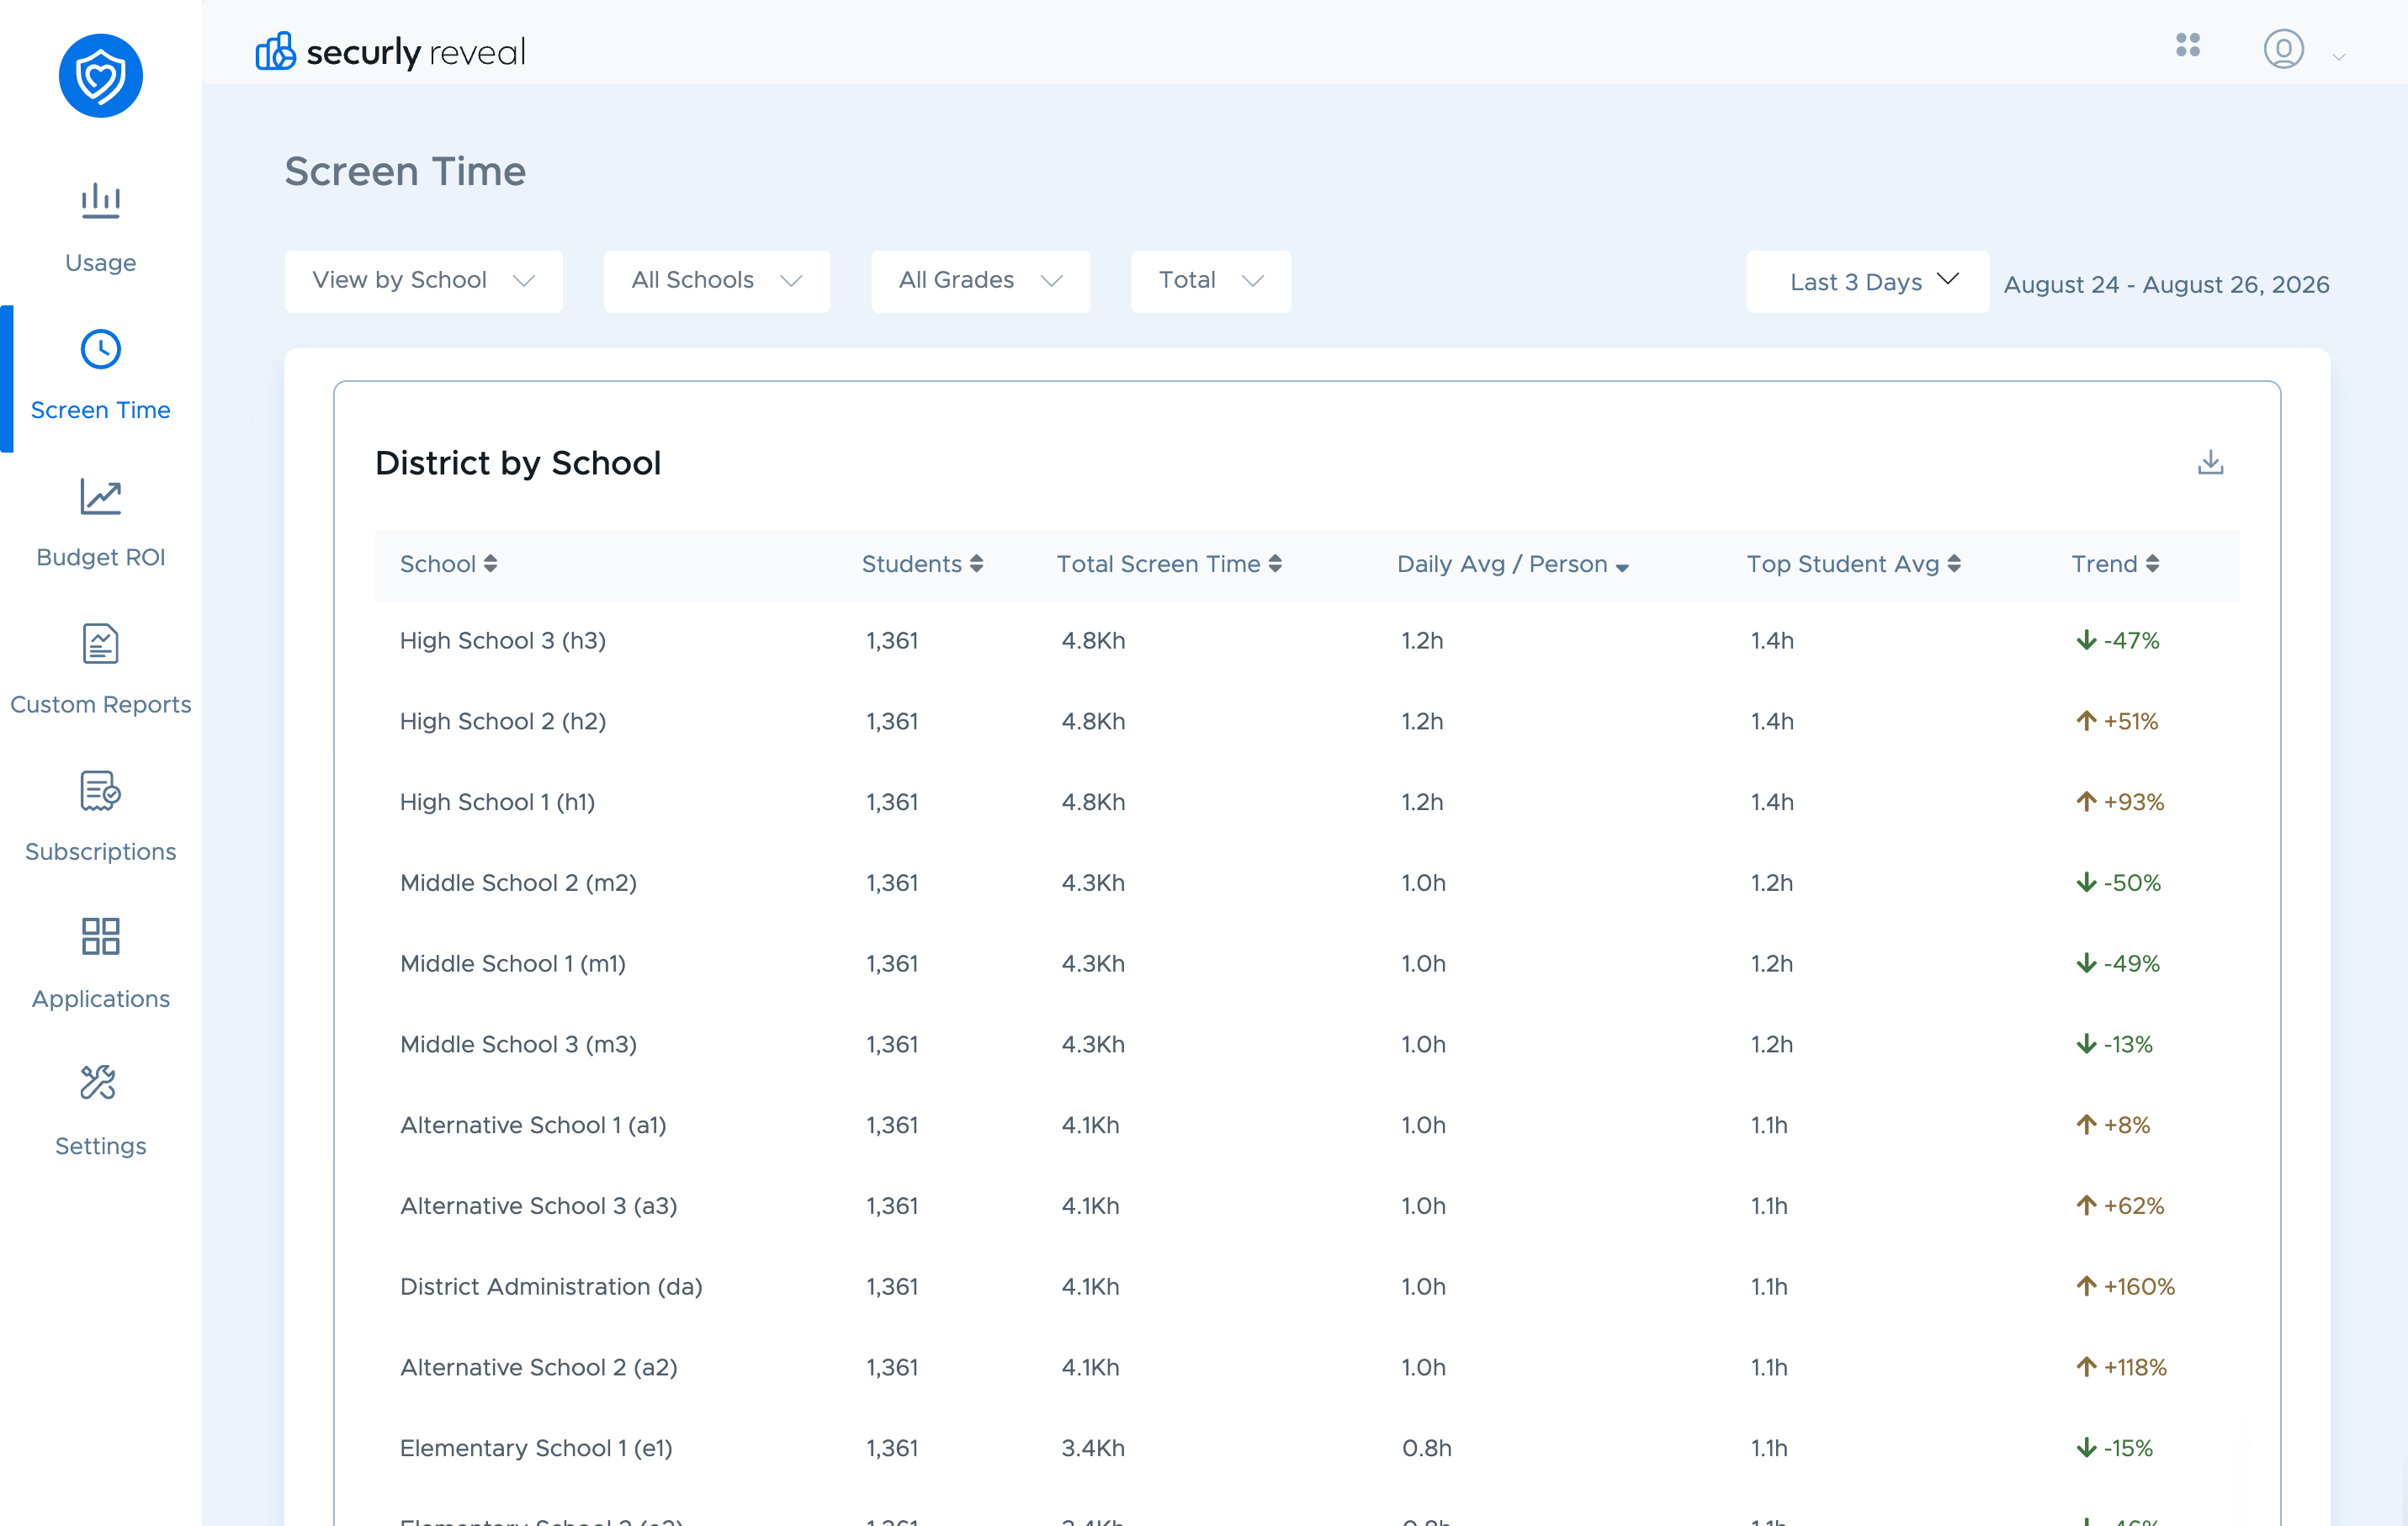Sort the table by School column

(448, 564)
